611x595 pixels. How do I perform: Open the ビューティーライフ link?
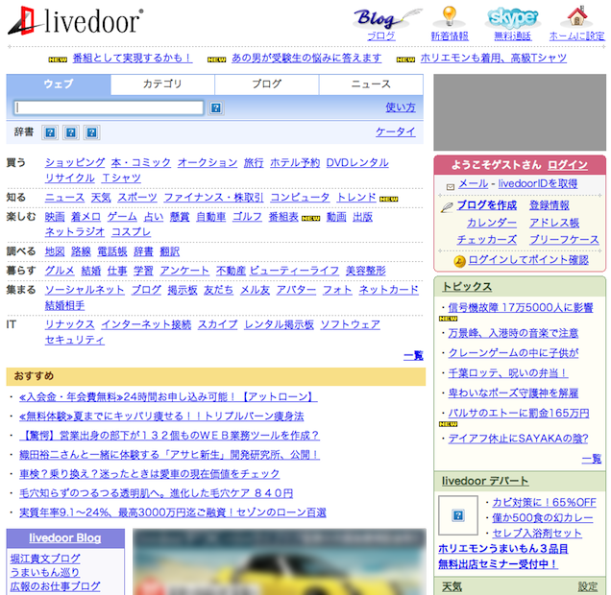pos(294,271)
